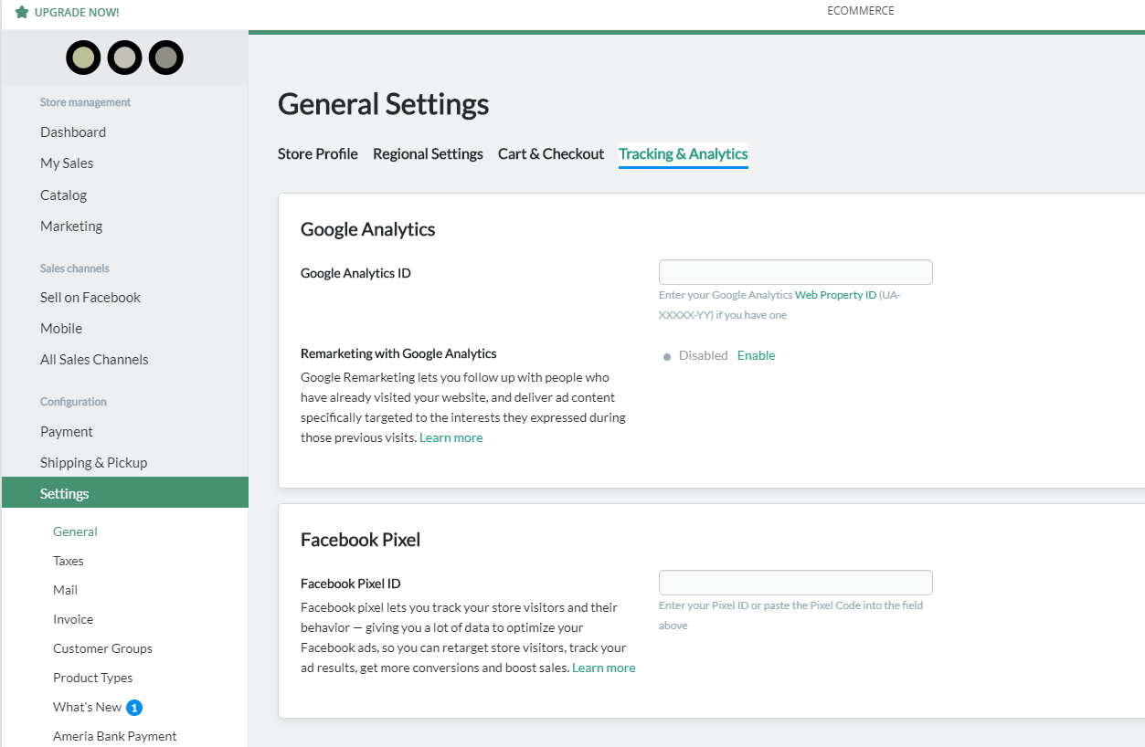Focus the Google Analytics ID input field
The image size is (1145, 747).
point(795,272)
